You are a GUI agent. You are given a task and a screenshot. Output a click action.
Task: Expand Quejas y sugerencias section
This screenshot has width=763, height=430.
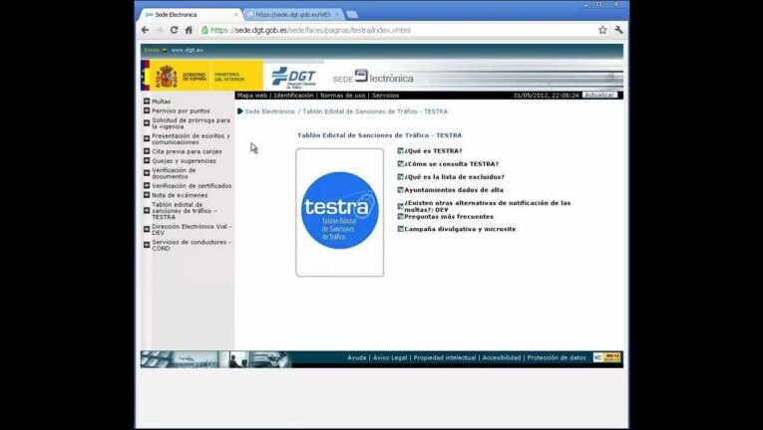pos(147,161)
